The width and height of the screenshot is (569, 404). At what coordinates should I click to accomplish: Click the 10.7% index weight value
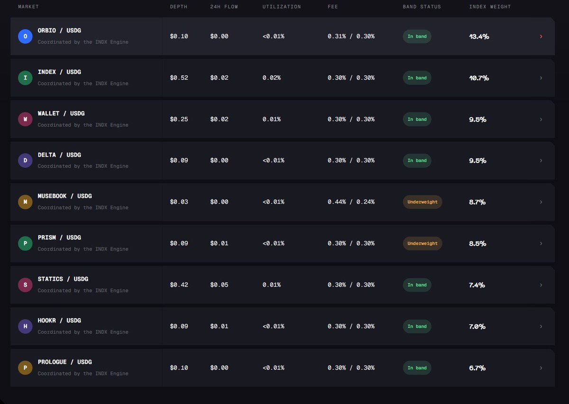point(479,78)
